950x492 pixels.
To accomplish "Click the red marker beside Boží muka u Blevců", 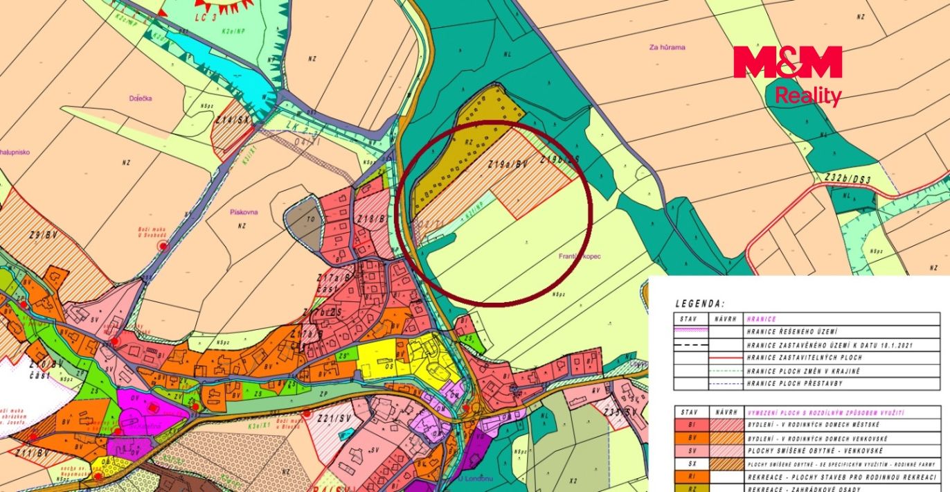I will [307, 413].
